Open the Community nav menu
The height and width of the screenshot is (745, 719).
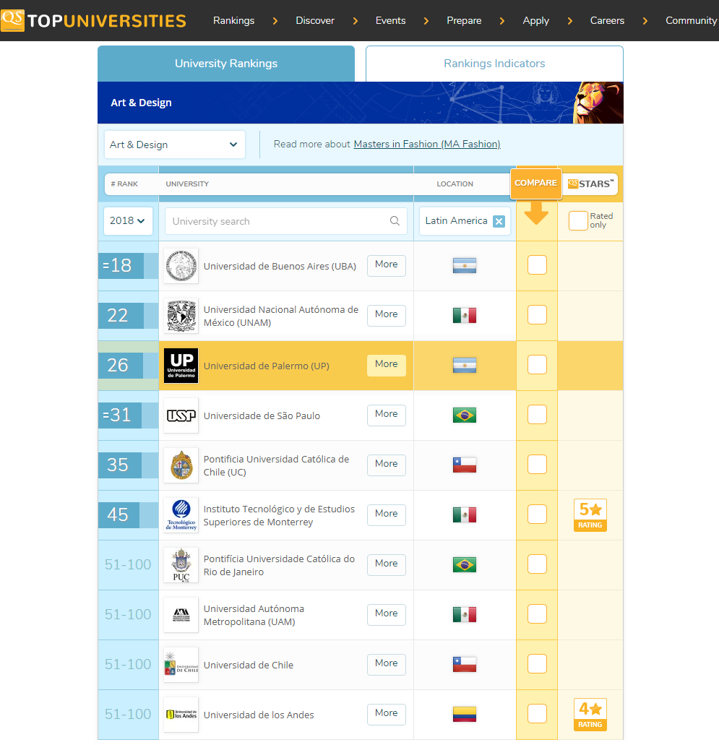pos(692,20)
